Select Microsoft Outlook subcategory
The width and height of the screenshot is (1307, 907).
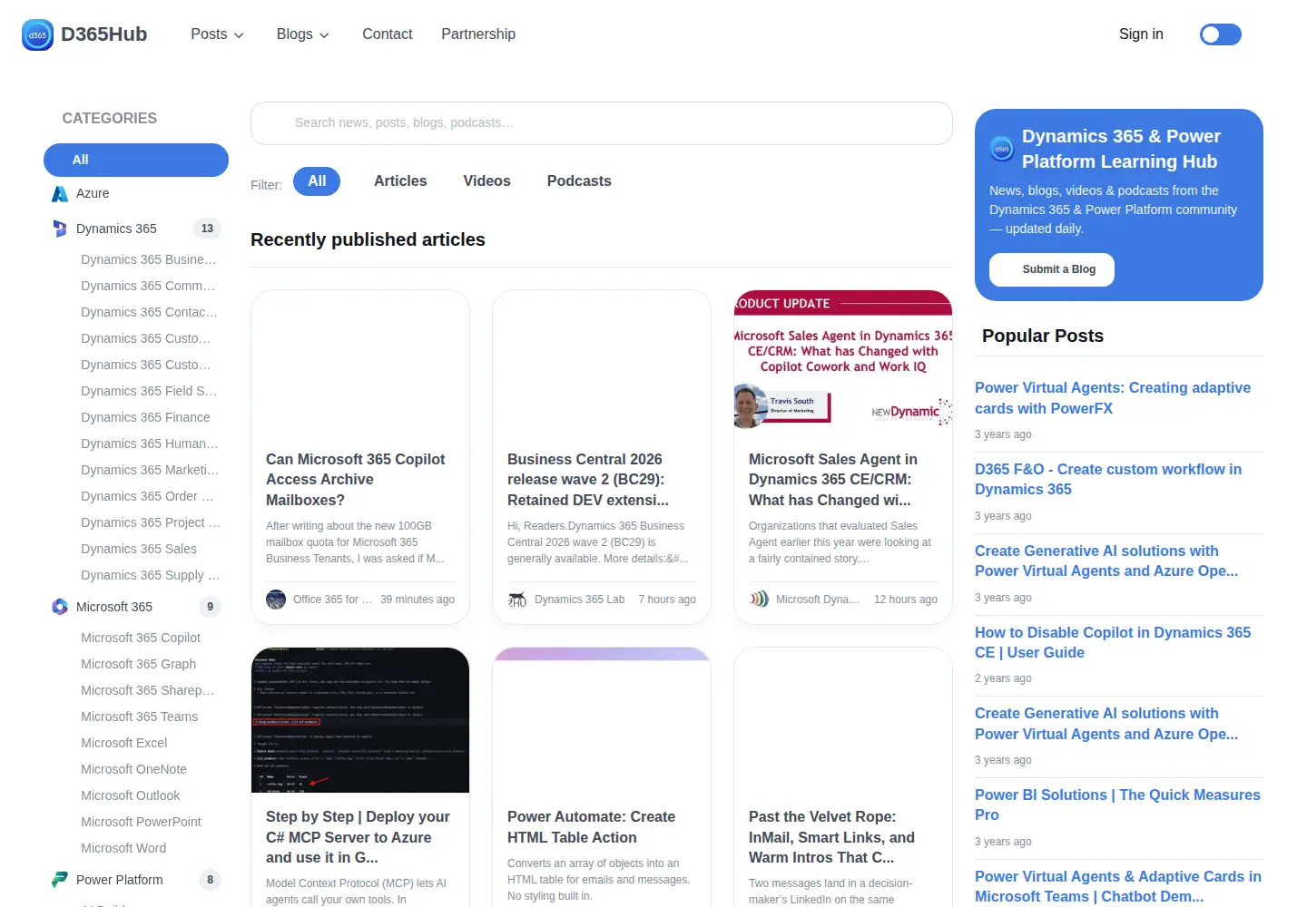(x=131, y=795)
